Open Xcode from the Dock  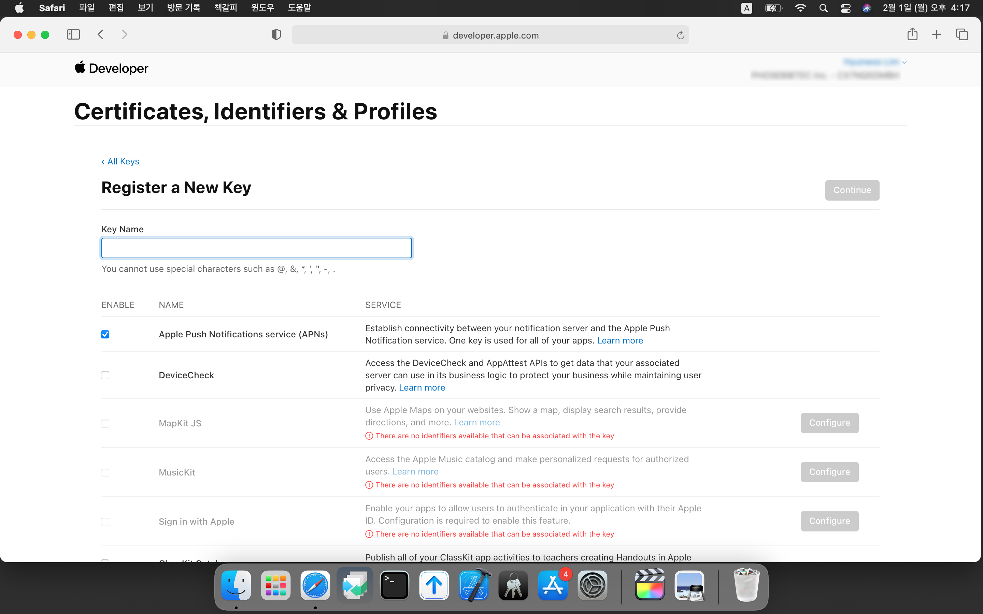pyautogui.click(x=474, y=585)
